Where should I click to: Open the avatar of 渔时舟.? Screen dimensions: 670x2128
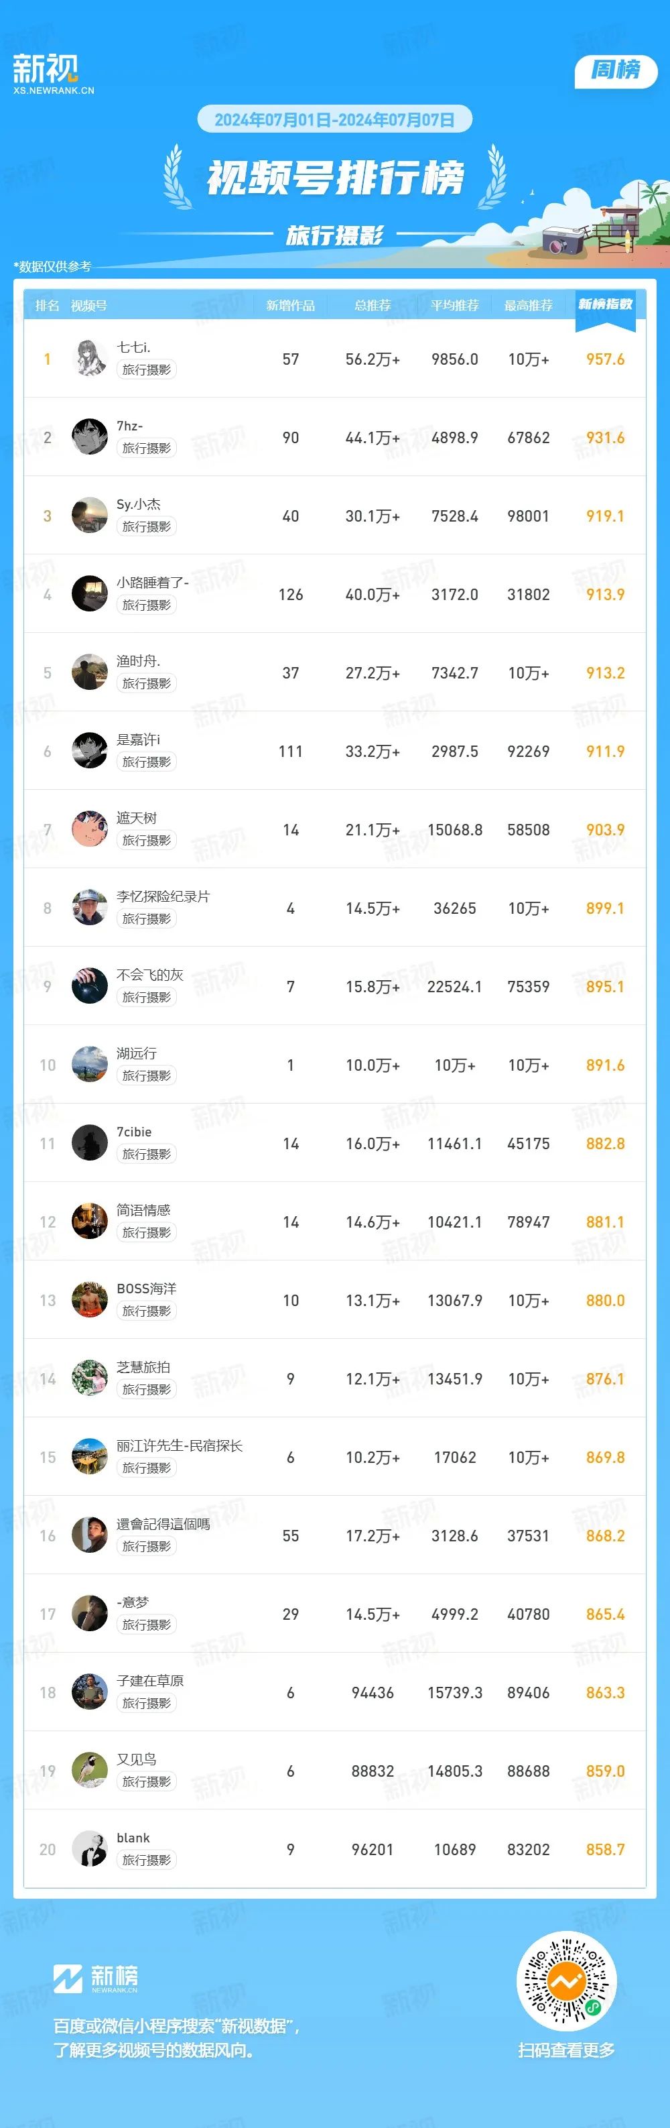(90, 672)
